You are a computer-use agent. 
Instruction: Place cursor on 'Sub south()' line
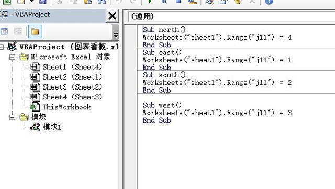164,75
